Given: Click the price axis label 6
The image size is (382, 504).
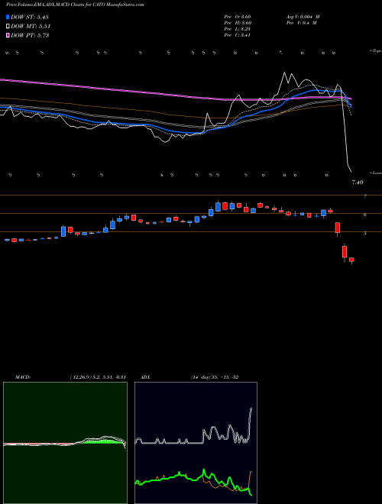Looking at the screenshot, I should tap(365, 215).
